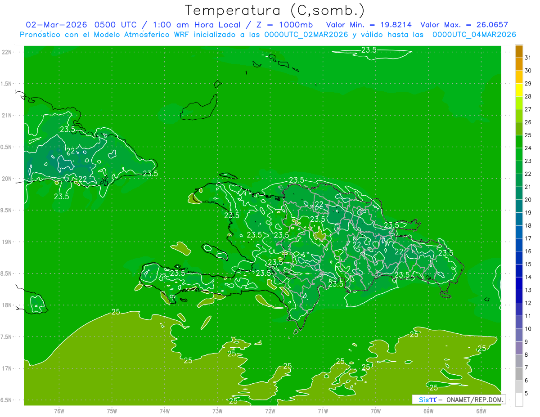Click the "19N" latitude axis label
The image size is (540, 417).
coord(7,242)
